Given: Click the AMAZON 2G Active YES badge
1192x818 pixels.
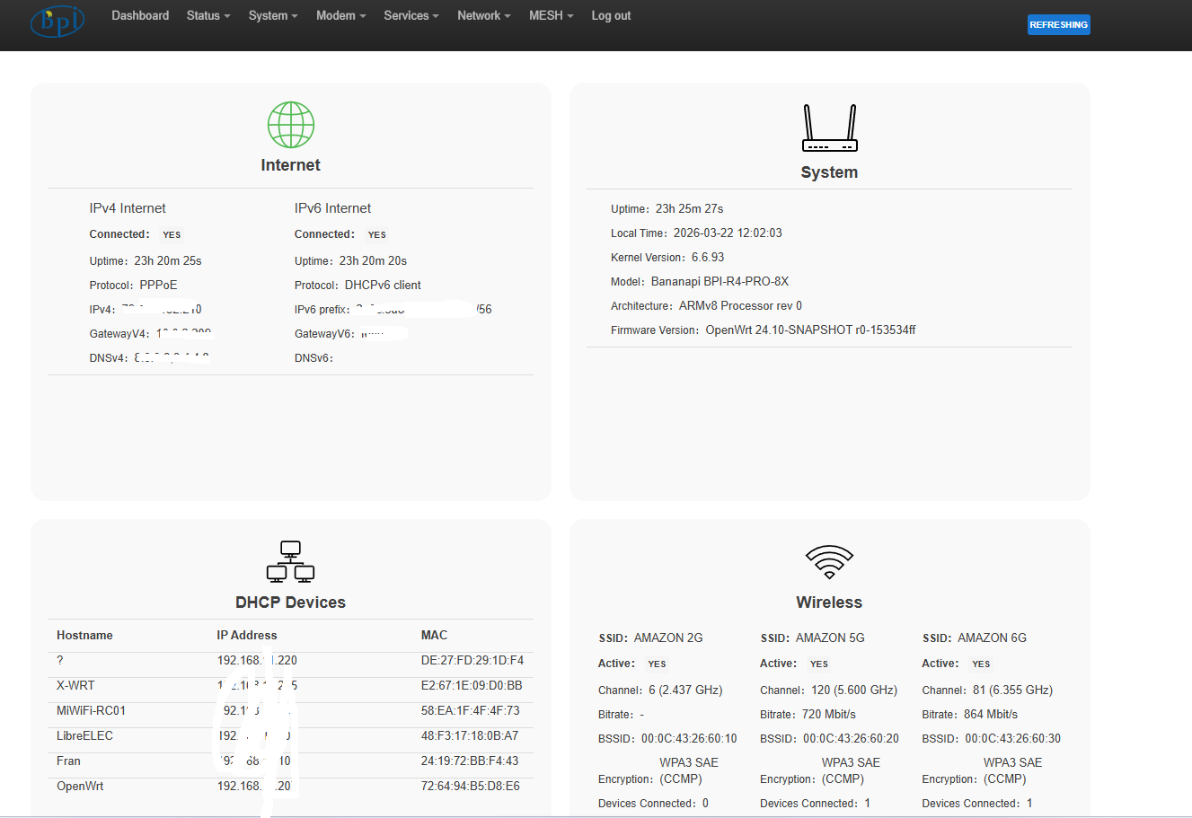Looking at the screenshot, I should 657,664.
